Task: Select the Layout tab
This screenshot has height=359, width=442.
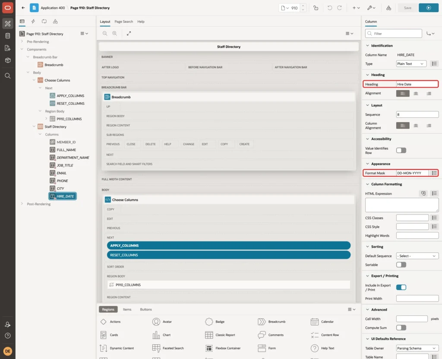Action: pyautogui.click(x=105, y=22)
